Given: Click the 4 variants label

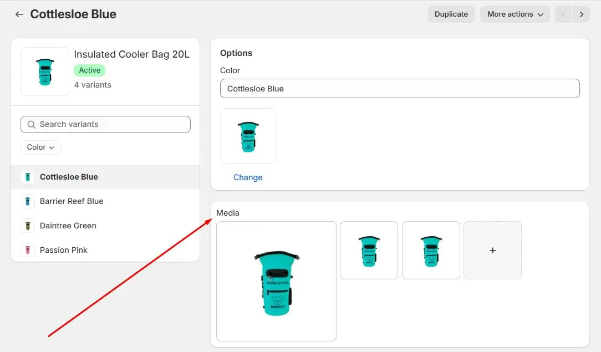Looking at the screenshot, I should tap(91, 85).
